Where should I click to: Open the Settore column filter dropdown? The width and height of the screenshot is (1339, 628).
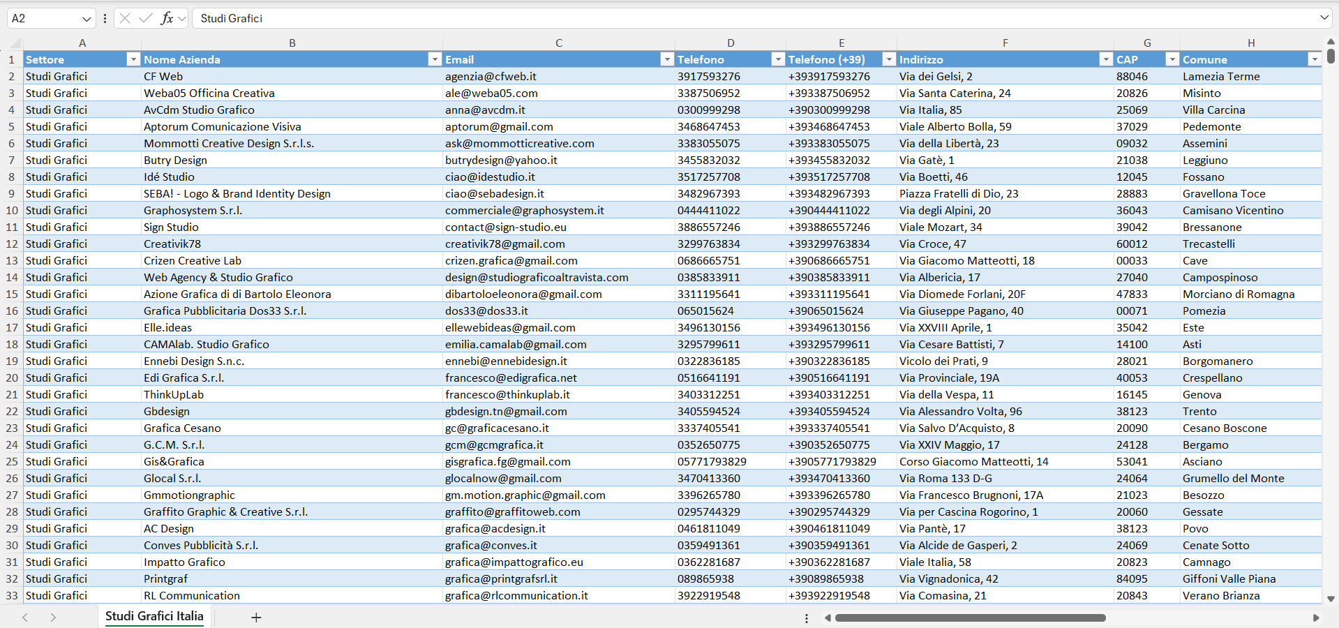133,60
